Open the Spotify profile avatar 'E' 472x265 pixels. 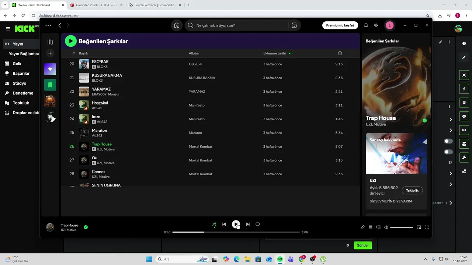pyautogui.click(x=389, y=25)
